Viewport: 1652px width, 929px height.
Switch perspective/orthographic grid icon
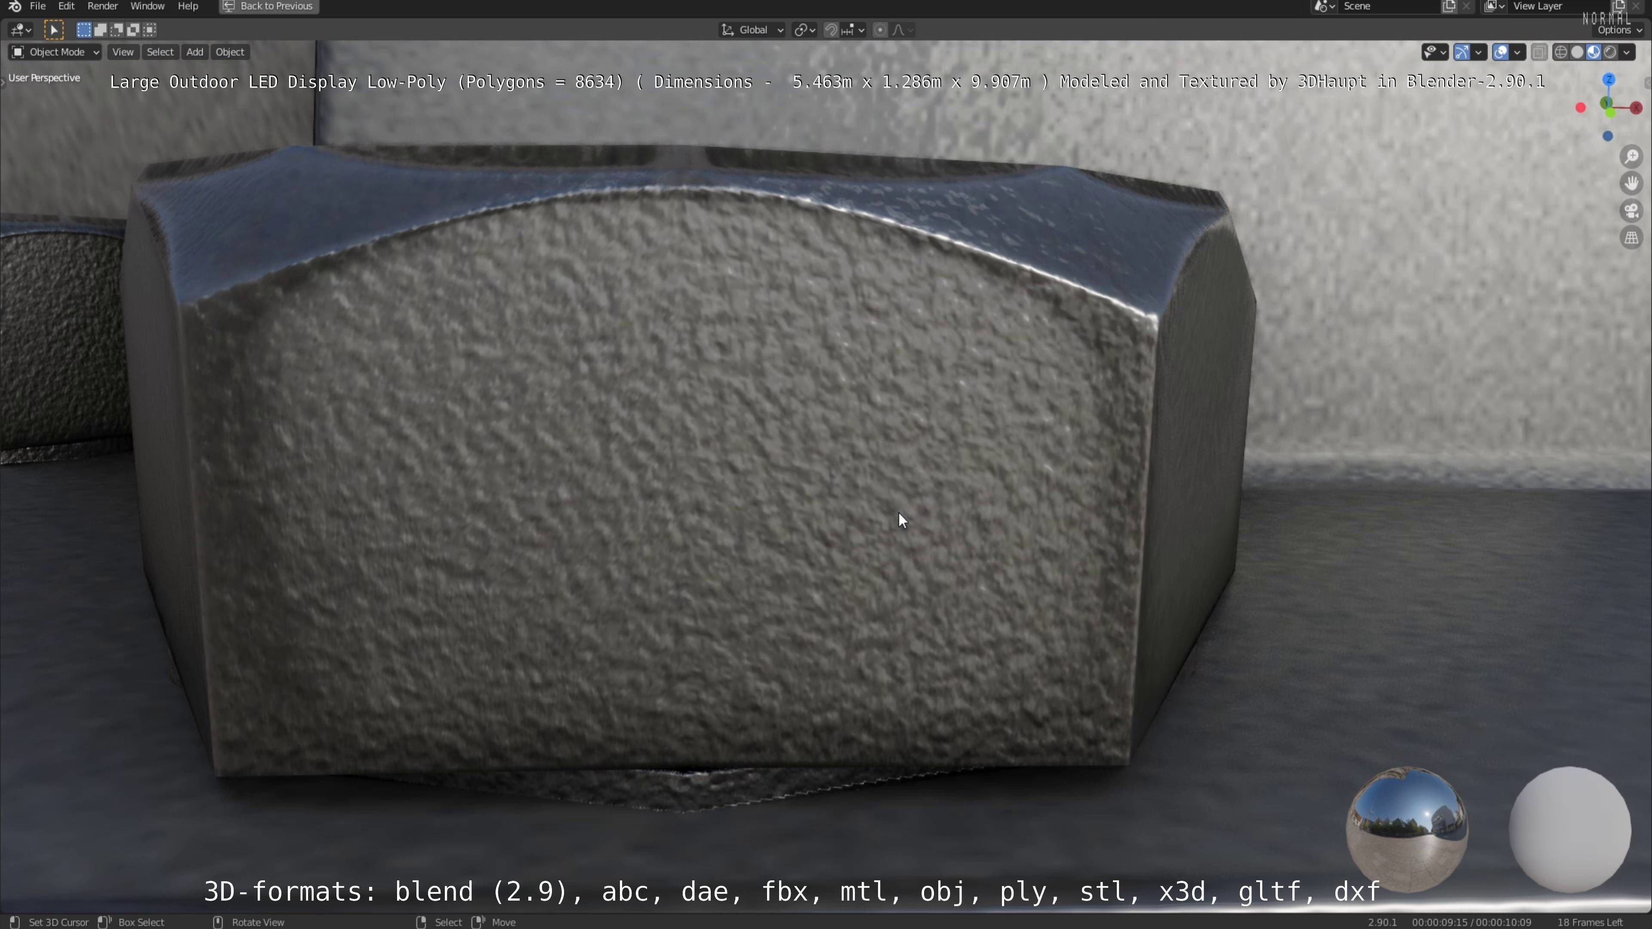[1631, 238]
